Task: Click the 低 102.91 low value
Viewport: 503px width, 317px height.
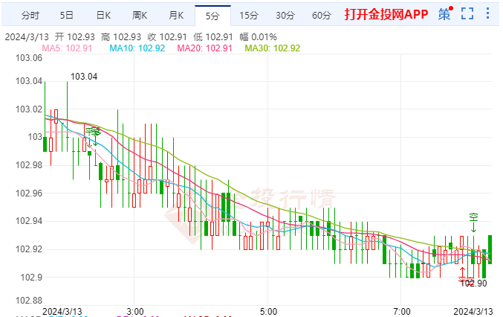Action: tap(213, 37)
